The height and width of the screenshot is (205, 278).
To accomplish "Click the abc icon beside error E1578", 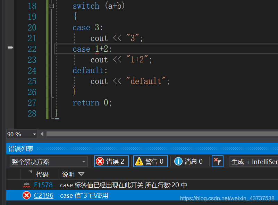I will (x=27, y=185).
